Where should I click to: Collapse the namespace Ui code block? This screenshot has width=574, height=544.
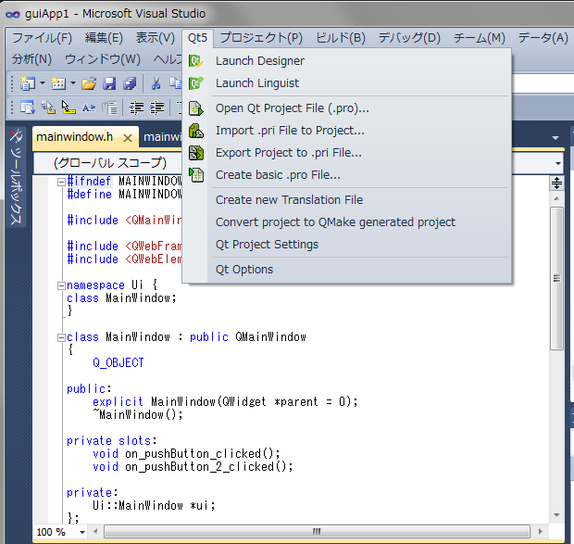click(61, 286)
